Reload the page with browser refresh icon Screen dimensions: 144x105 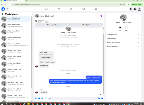(x=8, y=4)
